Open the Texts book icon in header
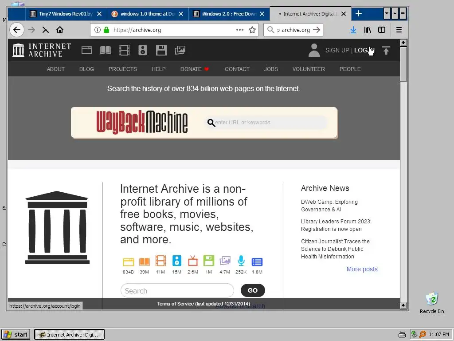454x341 pixels. click(x=106, y=50)
